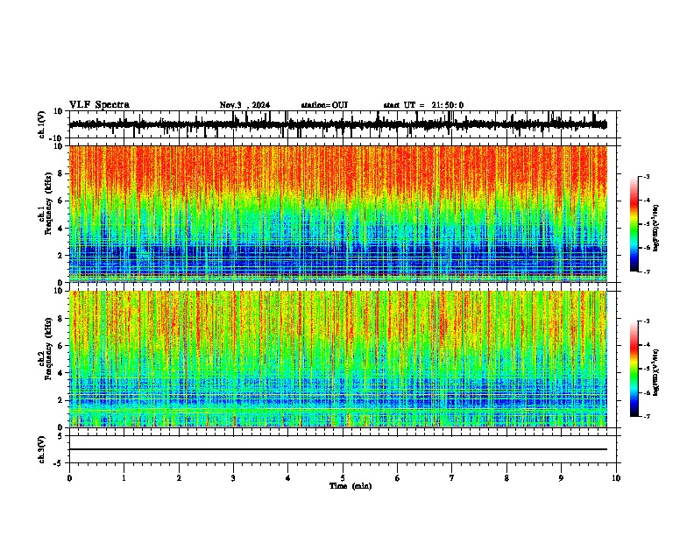Screen dimensions: 694x536
Task: Click the 2 kHz tick on ch.1 frequency axis
Action: [x=60, y=255]
